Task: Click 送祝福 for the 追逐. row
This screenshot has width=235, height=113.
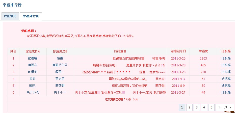Action: [226, 86]
